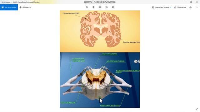
Task: Delete the photo with trash icon
Action: 93,7
